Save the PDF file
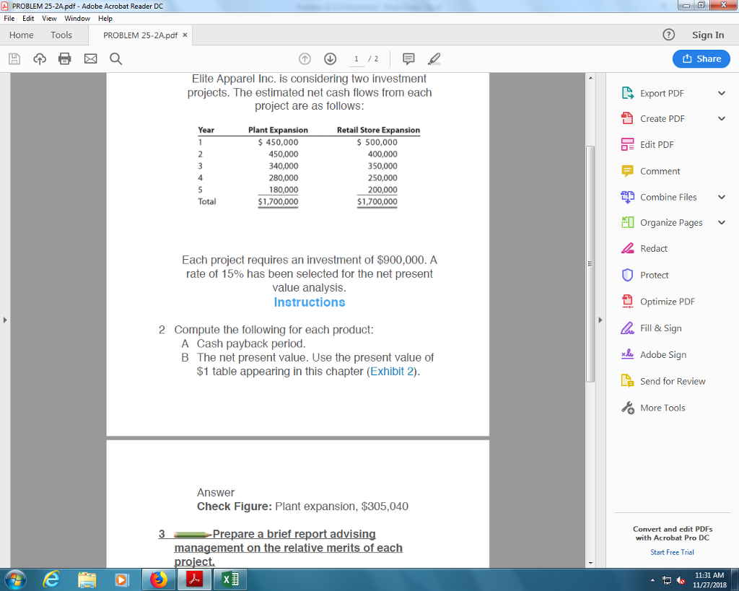Screen dimensions: 739x591 point(14,58)
